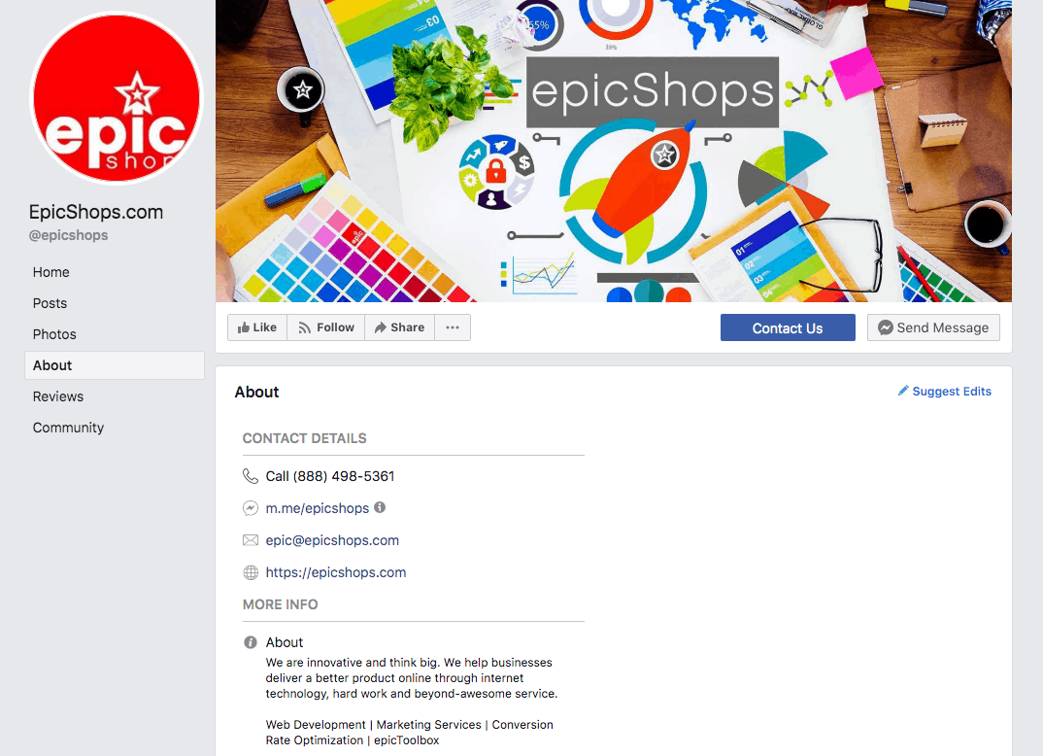The height and width of the screenshot is (756, 1043).
Task: Click the phone icon beside Call number
Action: pyautogui.click(x=251, y=476)
